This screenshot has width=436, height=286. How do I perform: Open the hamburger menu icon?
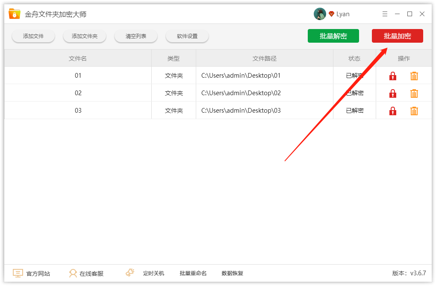(385, 14)
